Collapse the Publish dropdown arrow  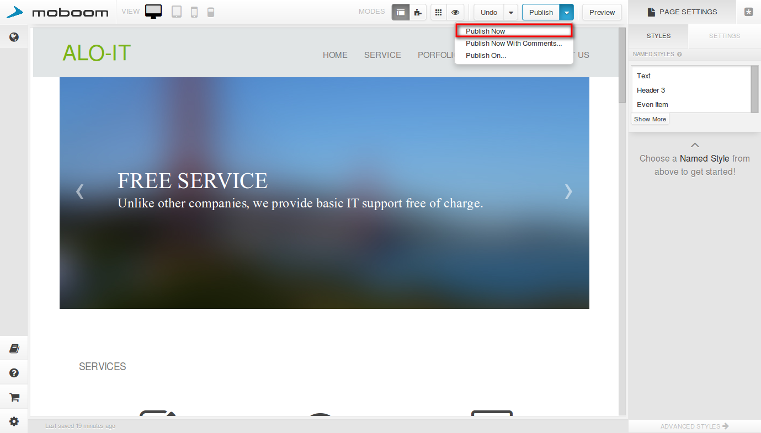(x=567, y=12)
